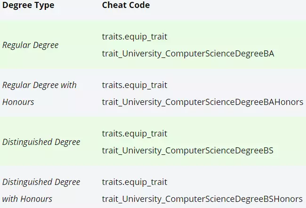306x208 pixels.
Task: Click the word 'Degree' in the third row
Action: pyautogui.click(x=66, y=142)
